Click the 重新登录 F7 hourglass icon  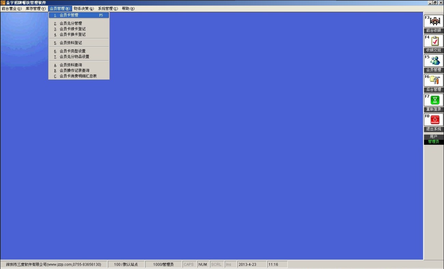click(433, 100)
